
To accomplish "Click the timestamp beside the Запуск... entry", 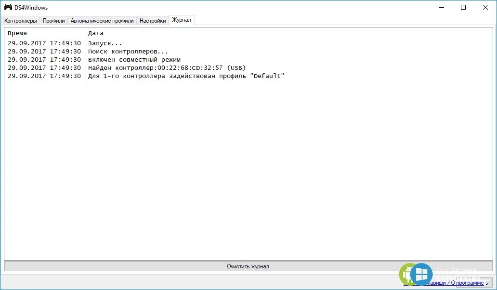I will tap(44, 43).
